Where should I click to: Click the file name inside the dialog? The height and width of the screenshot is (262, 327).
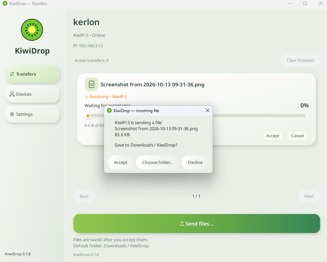tap(156, 128)
